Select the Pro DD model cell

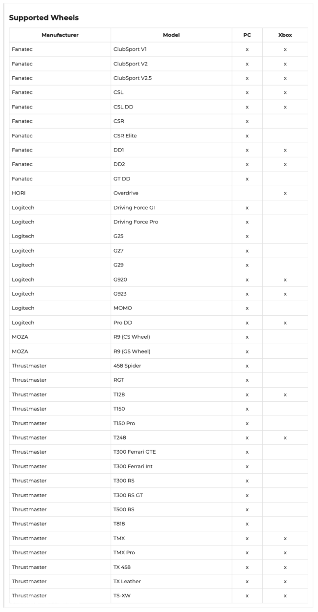click(172, 323)
